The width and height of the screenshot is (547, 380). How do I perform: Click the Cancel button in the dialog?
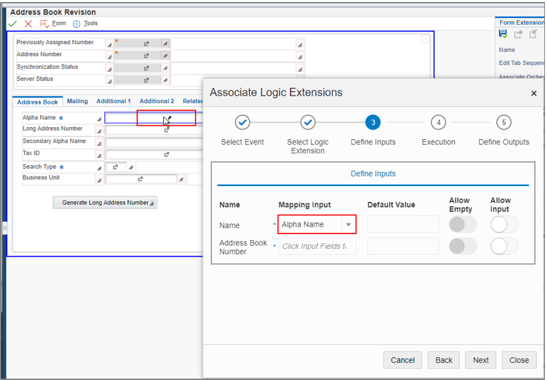[402, 360]
